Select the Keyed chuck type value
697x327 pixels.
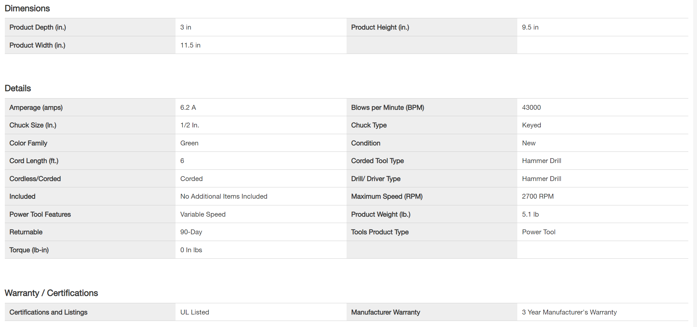pos(531,125)
